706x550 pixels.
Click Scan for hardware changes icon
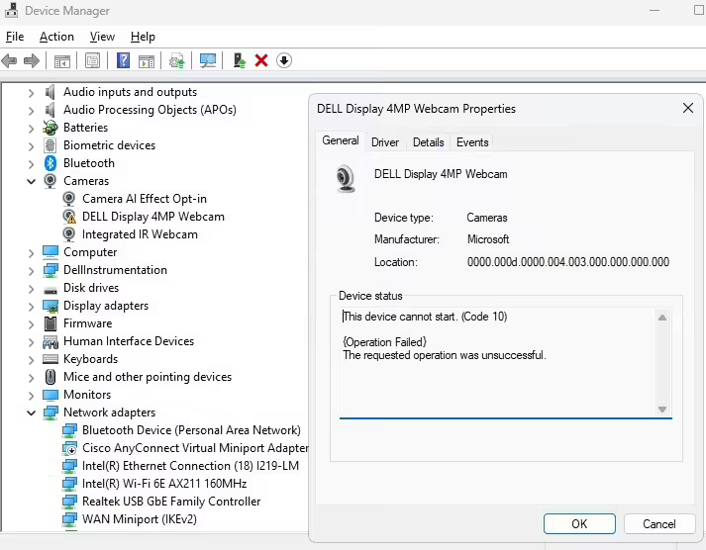(208, 60)
